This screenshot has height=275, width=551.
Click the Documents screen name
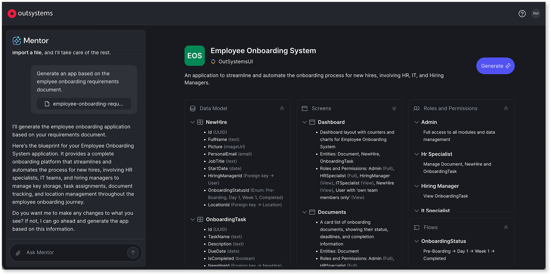(x=332, y=212)
